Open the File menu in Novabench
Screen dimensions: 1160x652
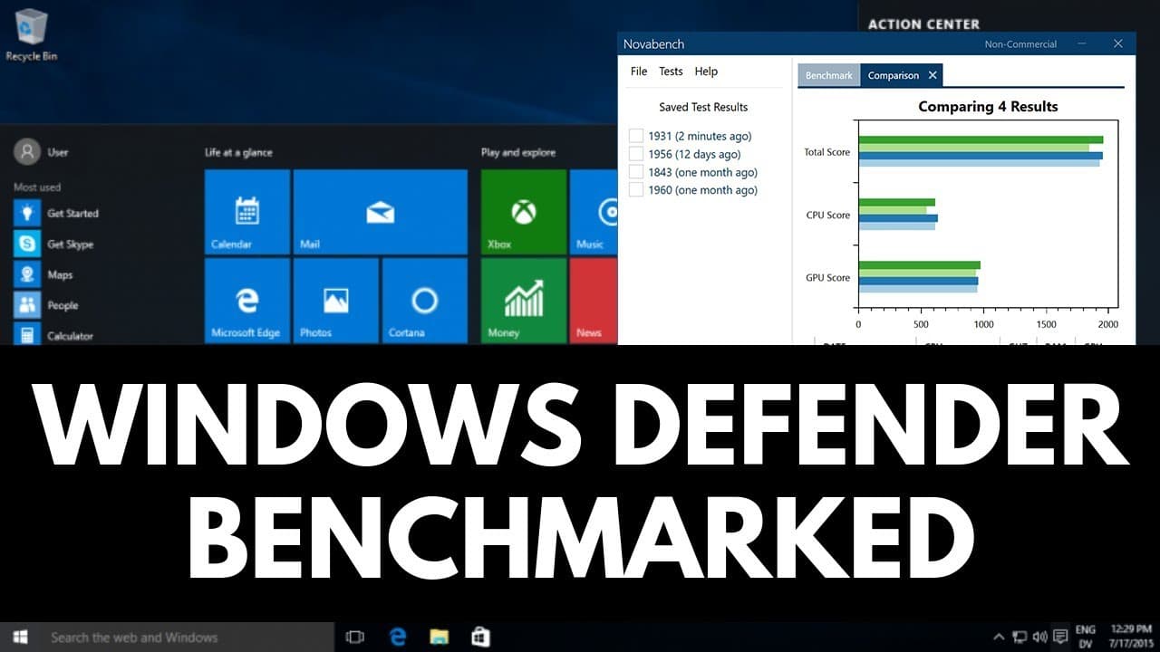(639, 72)
